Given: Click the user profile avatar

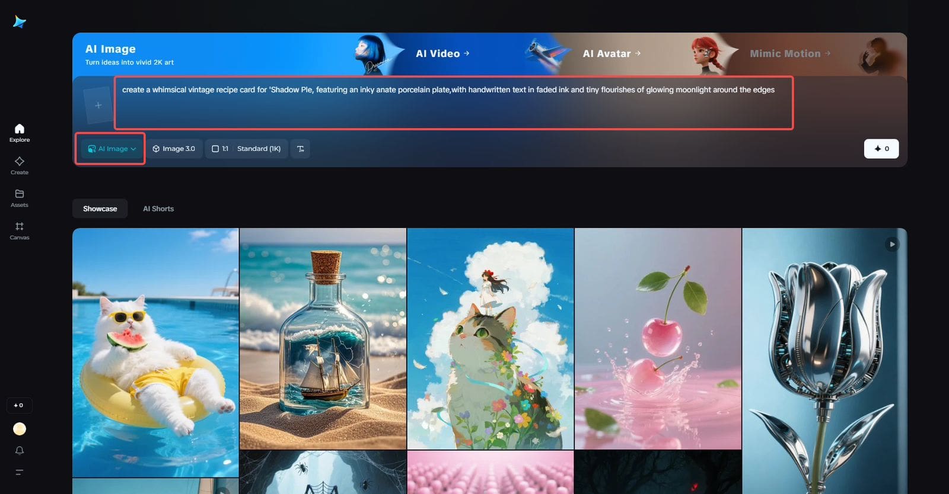Looking at the screenshot, I should point(20,429).
